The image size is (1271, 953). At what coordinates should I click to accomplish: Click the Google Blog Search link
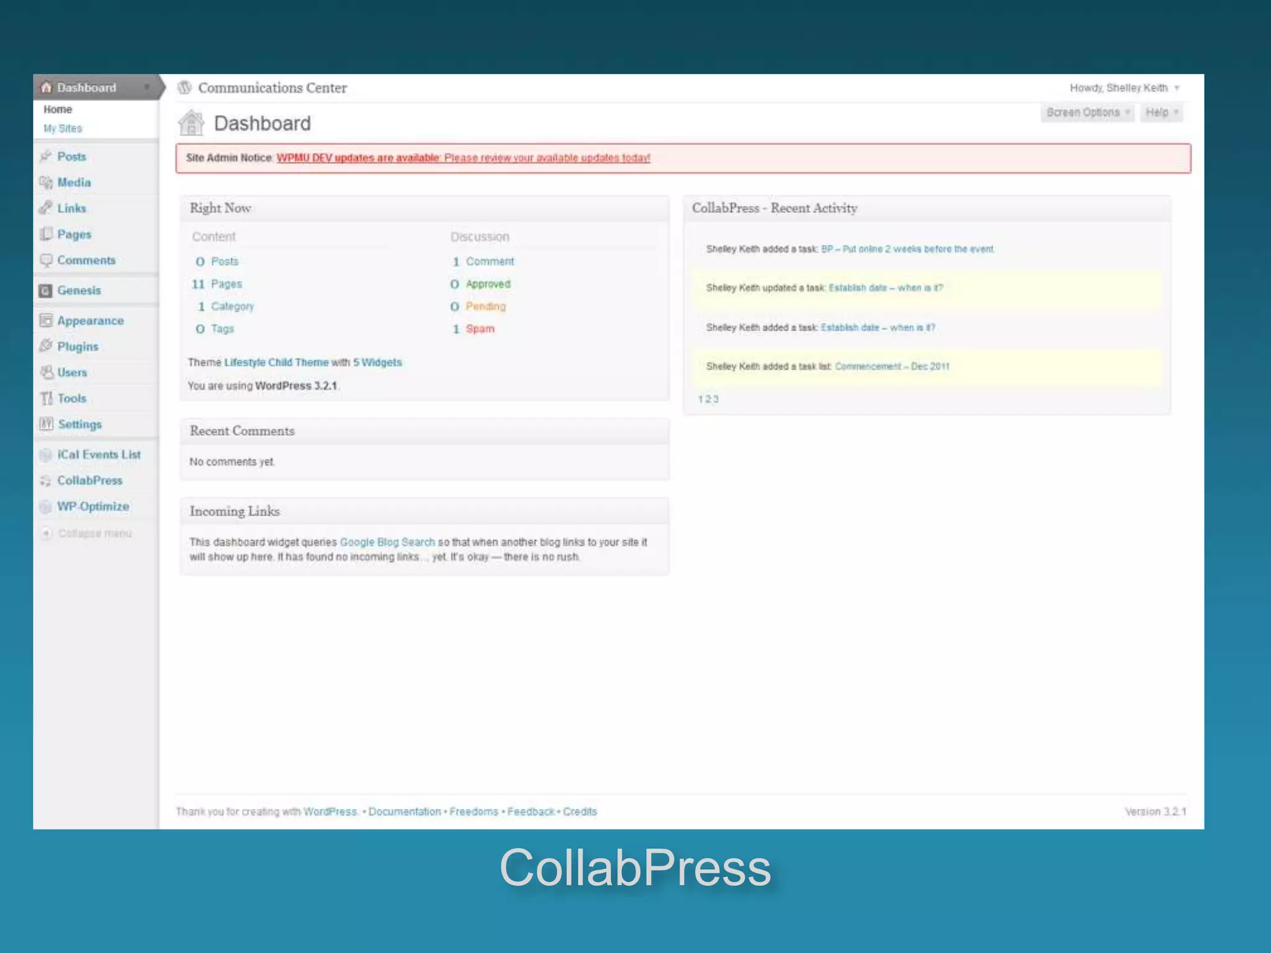tap(387, 542)
